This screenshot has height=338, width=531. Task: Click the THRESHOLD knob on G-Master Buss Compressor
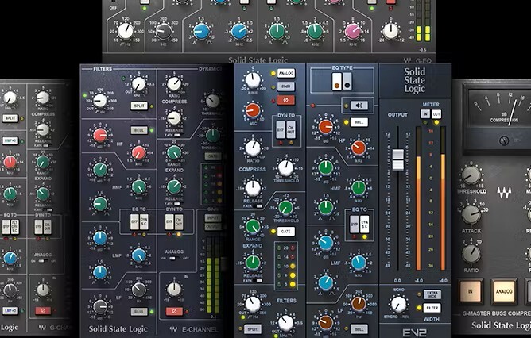click(x=471, y=175)
